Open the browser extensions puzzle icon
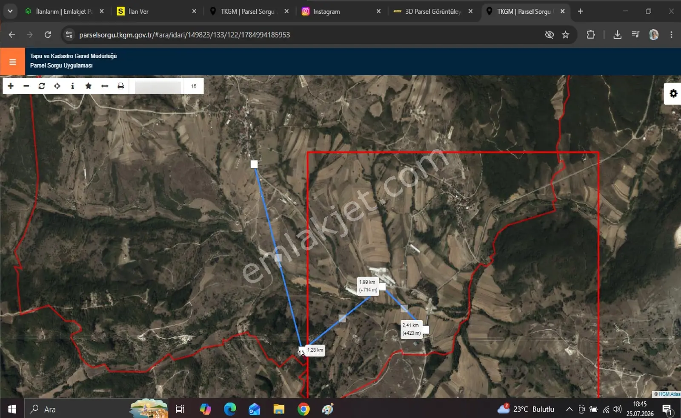Screen dimensions: 681x418 click(591, 35)
